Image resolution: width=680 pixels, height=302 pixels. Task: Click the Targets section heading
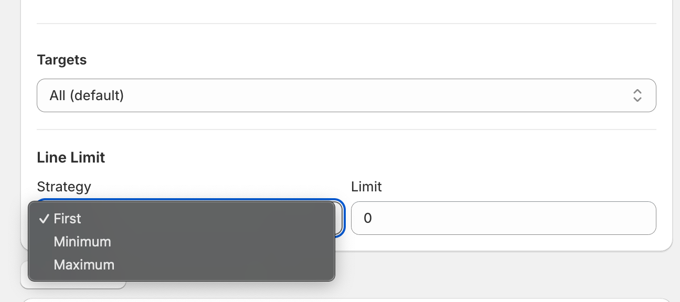tap(62, 60)
